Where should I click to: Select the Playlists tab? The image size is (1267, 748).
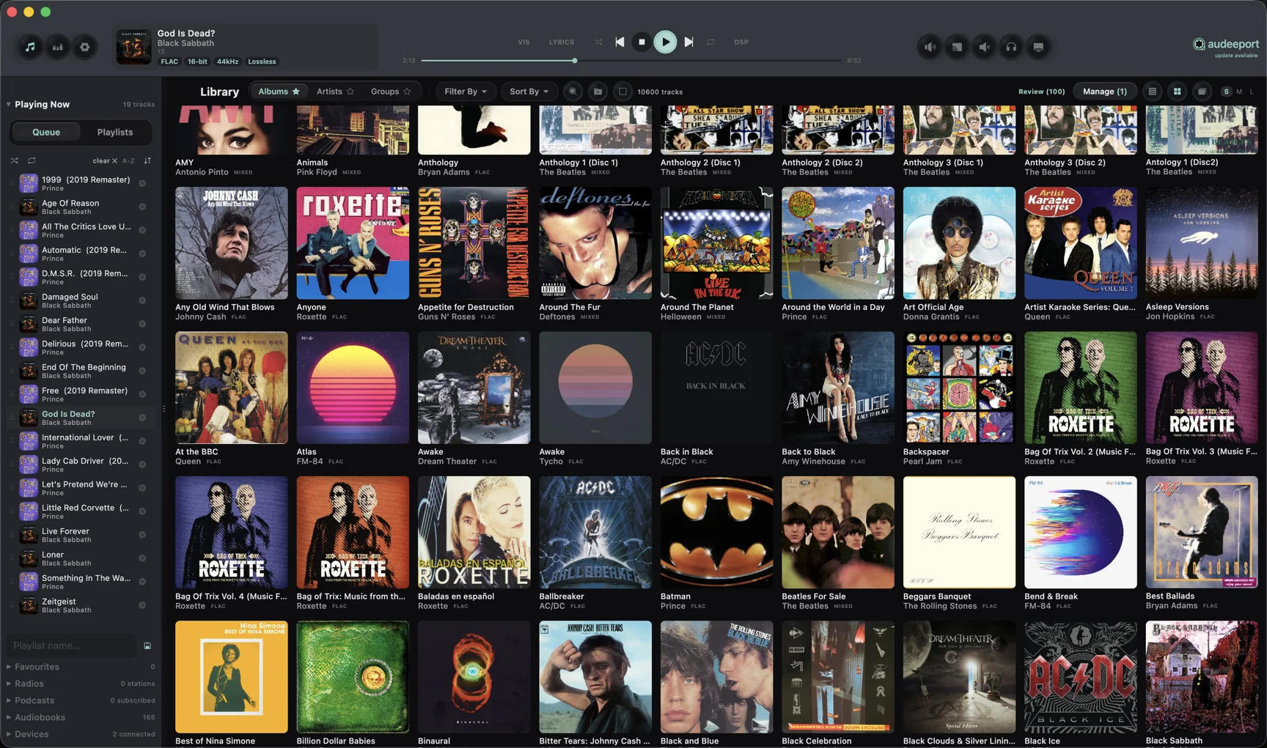(x=115, y=133)
